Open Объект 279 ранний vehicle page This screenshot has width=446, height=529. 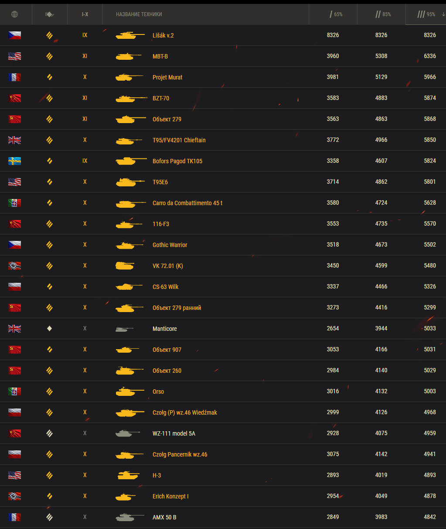[x=177, y=308]
